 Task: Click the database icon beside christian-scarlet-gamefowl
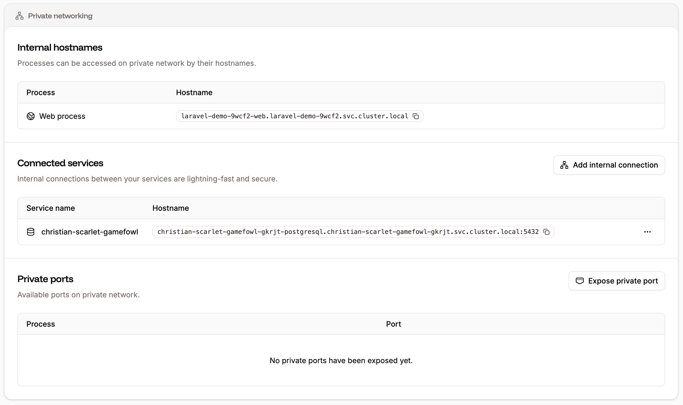31,232
